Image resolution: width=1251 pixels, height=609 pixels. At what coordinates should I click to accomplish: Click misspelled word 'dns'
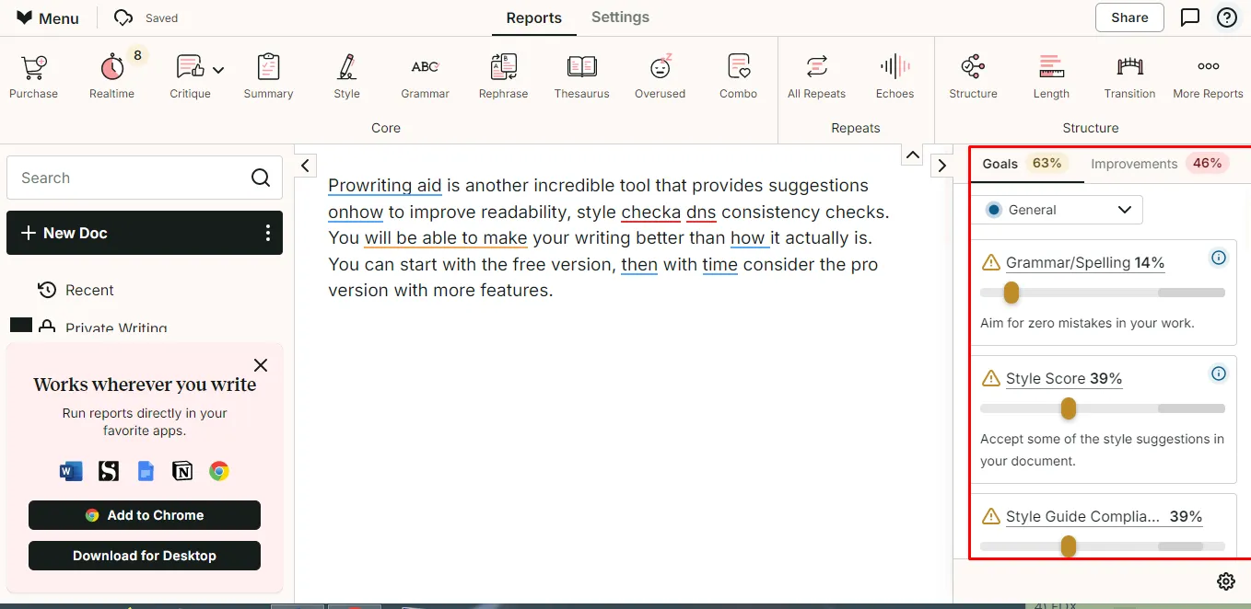(701, 212)
